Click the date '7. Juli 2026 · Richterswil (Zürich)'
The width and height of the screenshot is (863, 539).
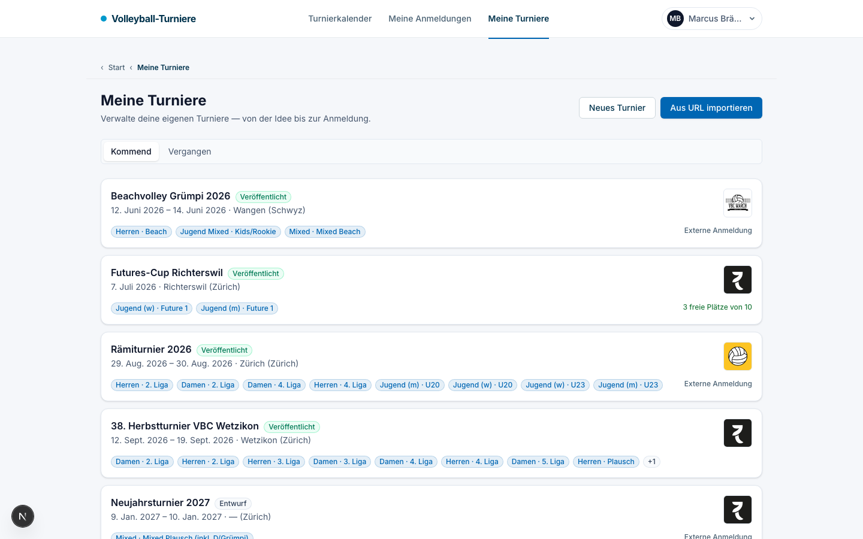pyautogui.click(x=176, y=287)
